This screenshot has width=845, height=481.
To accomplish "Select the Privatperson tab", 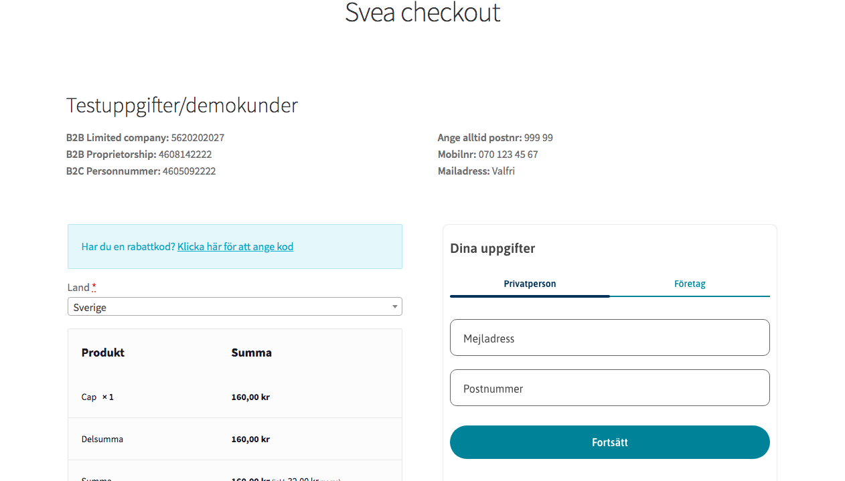I will click(x=530, y=284).
